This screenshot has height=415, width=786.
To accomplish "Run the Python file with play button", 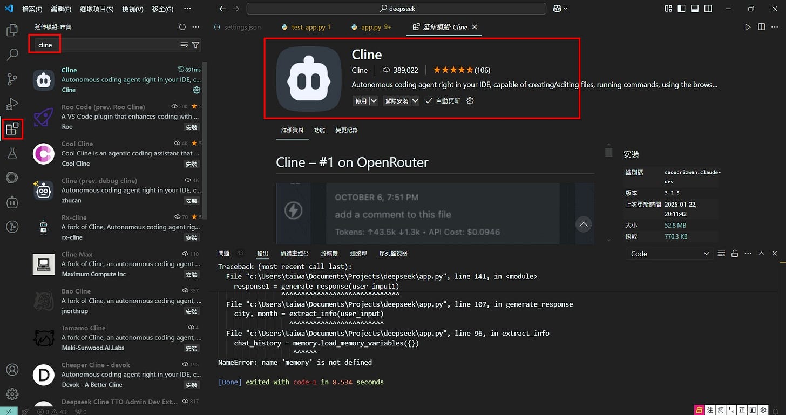I will 748,27.
